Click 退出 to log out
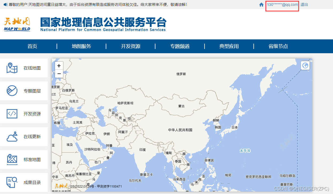This screenshot has width=333, height=194. [x=304, y=5]
